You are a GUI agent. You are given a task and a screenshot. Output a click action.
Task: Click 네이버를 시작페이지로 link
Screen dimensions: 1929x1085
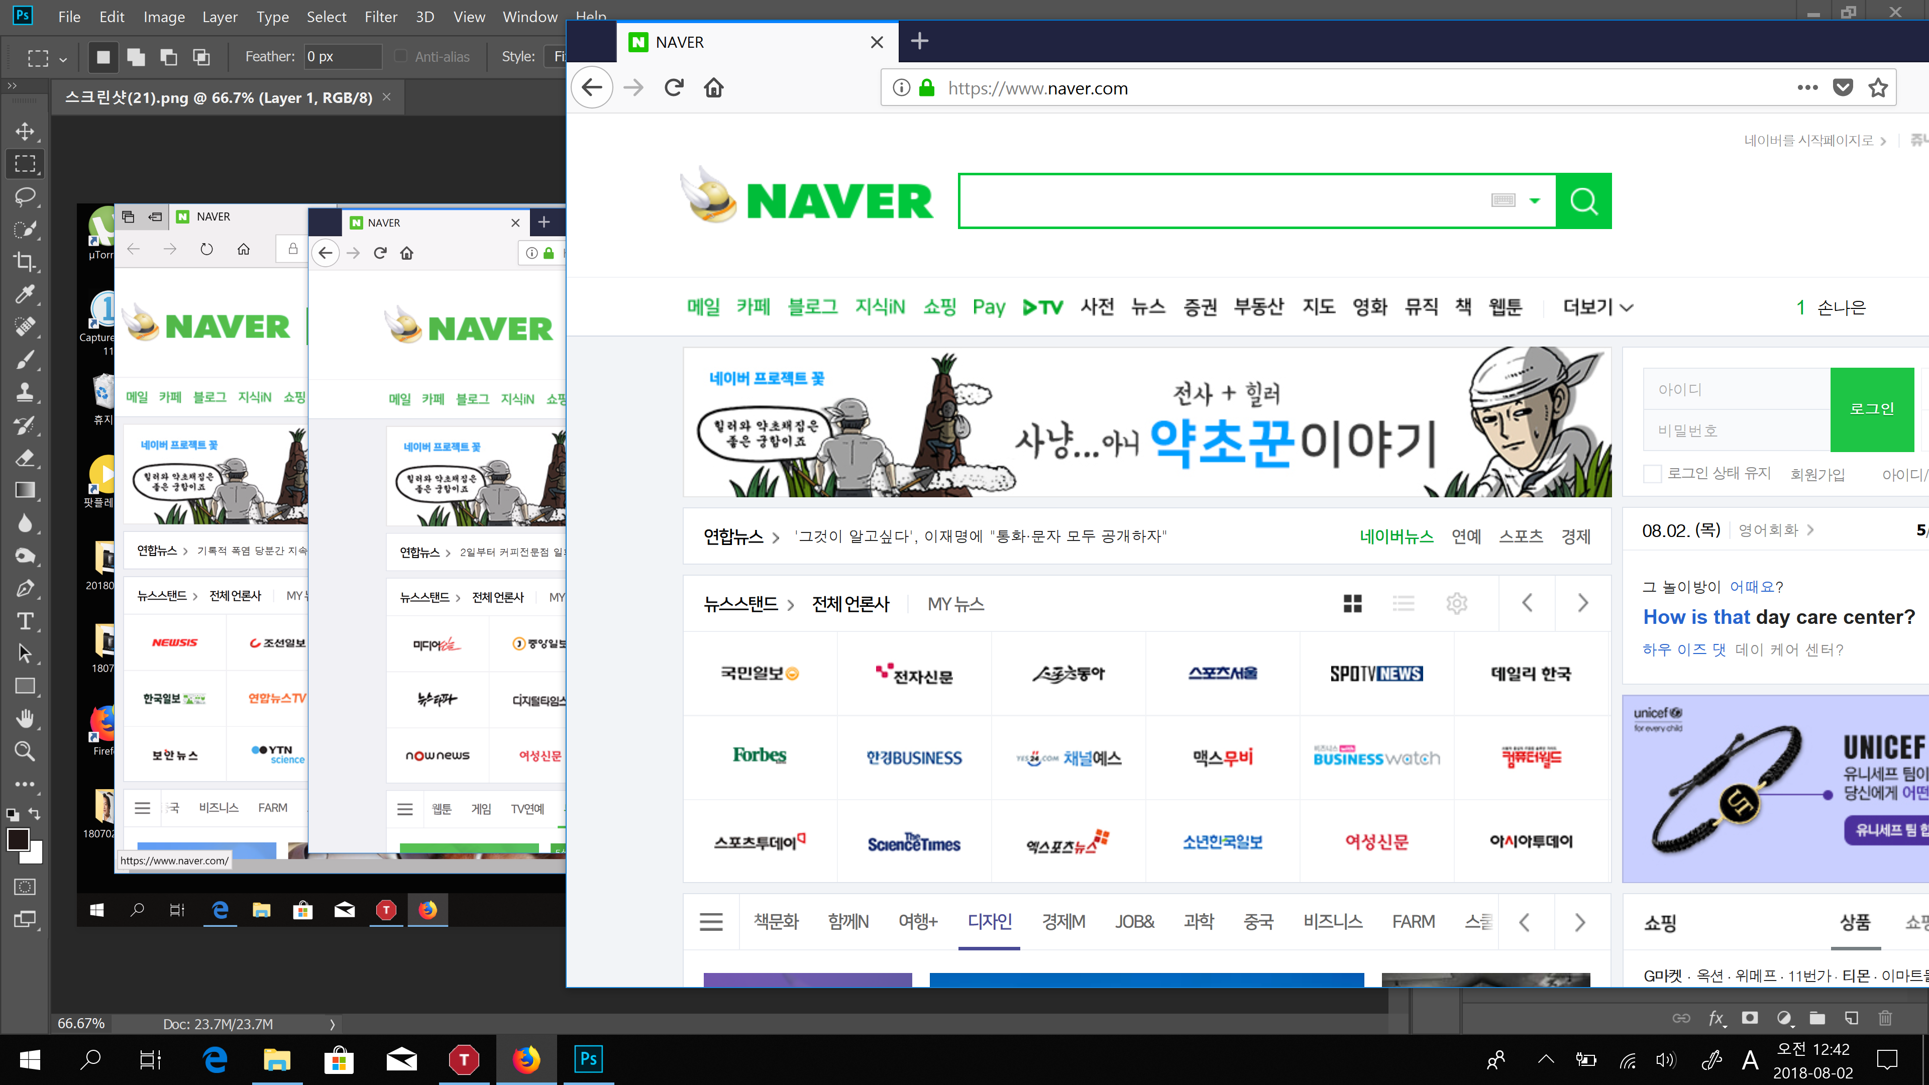[1808, 140]
